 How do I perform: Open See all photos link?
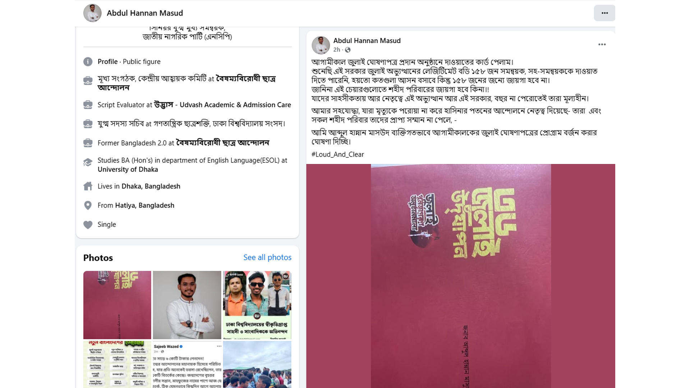267,257
